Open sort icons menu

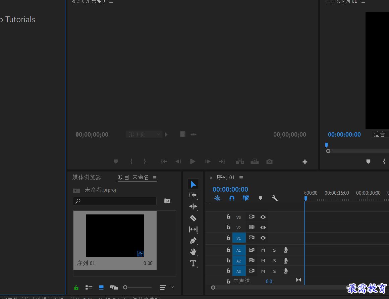pos(163,288)
